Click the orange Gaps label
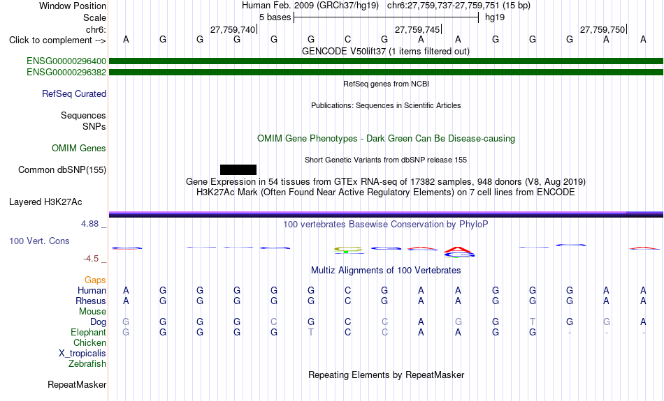The image size is (664, 401). (95, 280)
